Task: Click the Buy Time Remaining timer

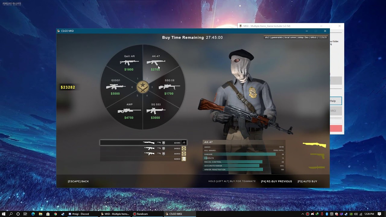Action: 192,38
